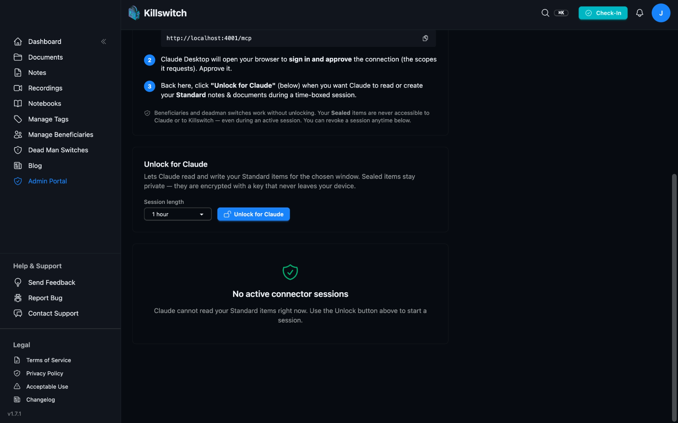
Task: Click the Unlock for Claude button
Action: [253, 214]
